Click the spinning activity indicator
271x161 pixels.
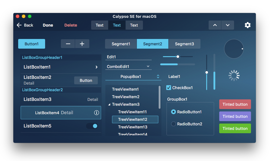pos(234,76)
